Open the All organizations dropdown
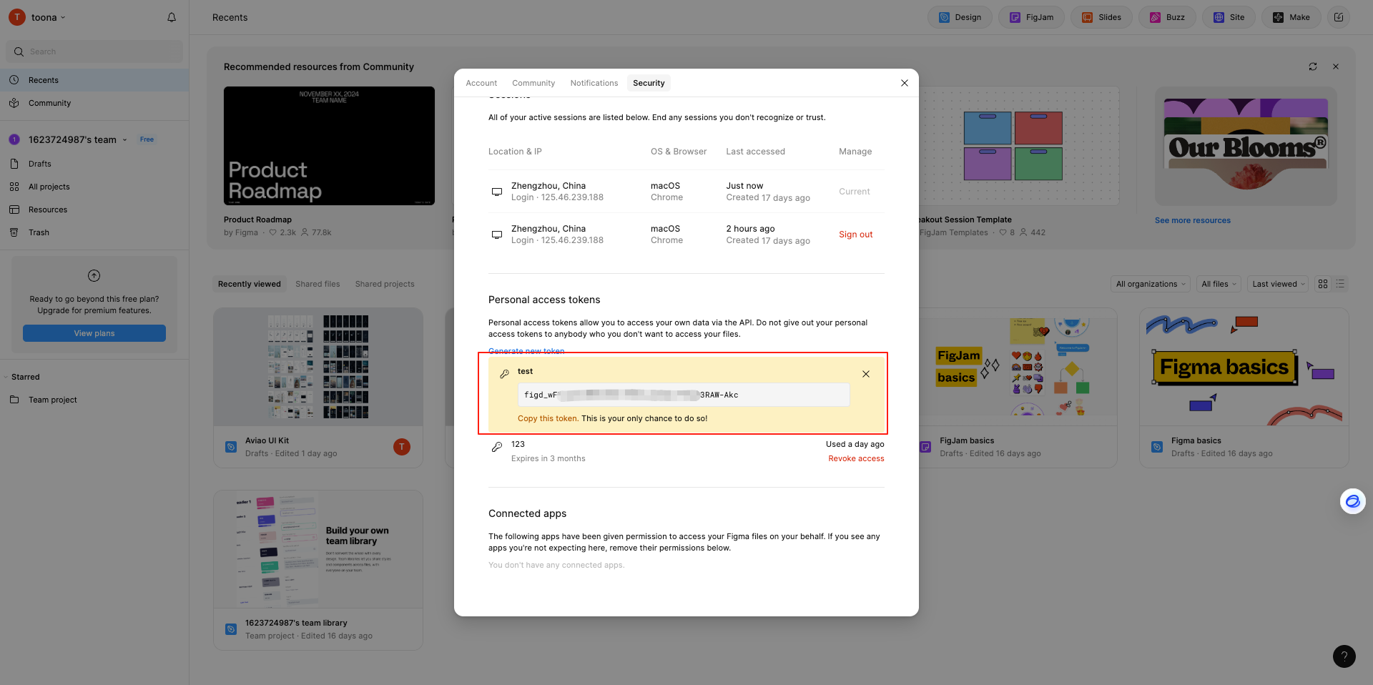1373x685 pixels. point(1150,284)
